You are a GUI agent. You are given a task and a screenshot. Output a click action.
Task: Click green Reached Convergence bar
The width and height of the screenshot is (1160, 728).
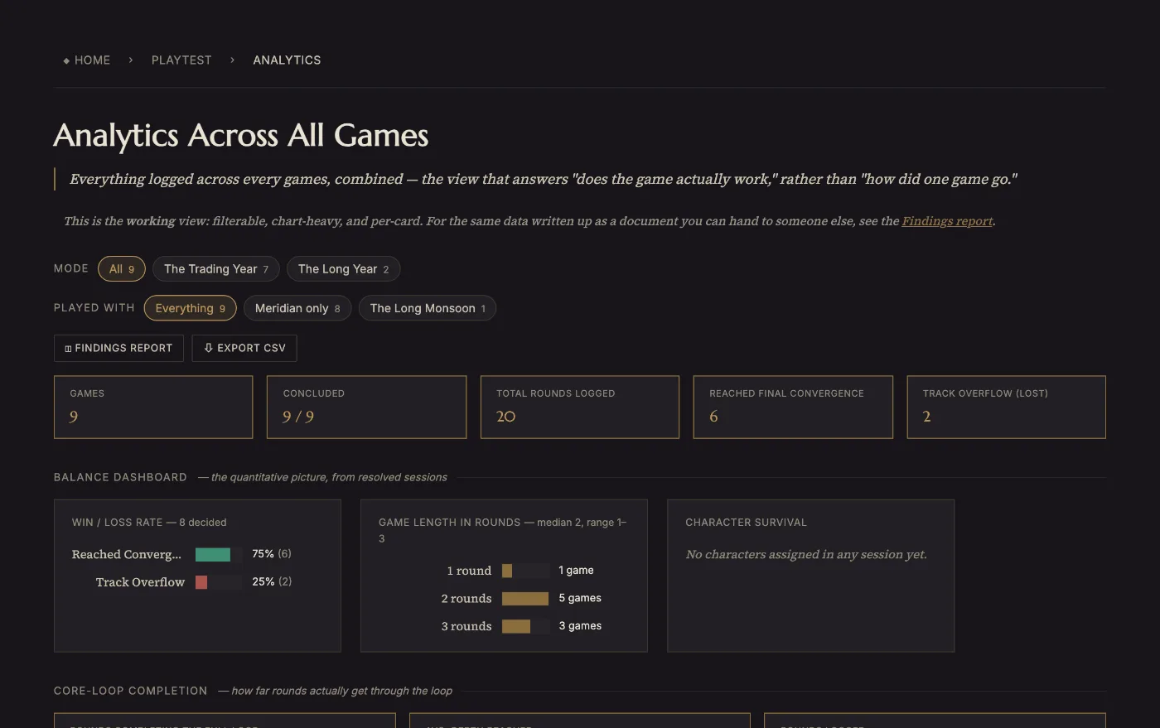[x=213, y=555]
